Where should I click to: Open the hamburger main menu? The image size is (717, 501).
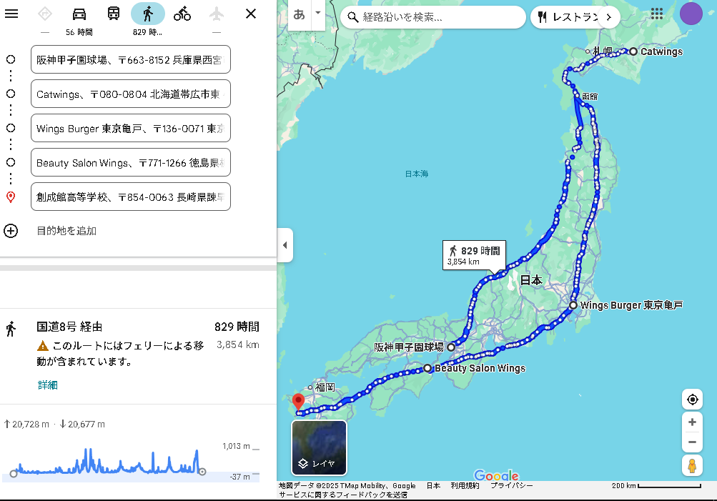point(11,14)
